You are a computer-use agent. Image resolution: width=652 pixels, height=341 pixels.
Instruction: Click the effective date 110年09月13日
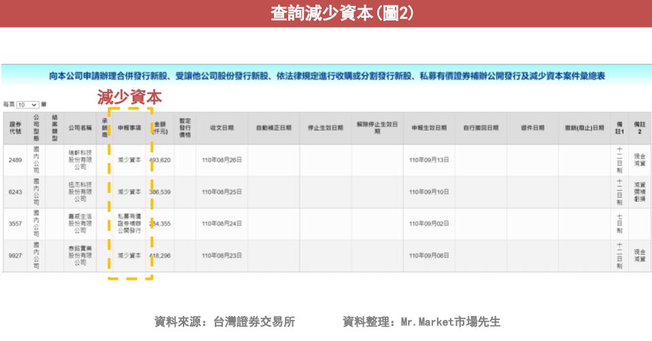click(428, 160)
